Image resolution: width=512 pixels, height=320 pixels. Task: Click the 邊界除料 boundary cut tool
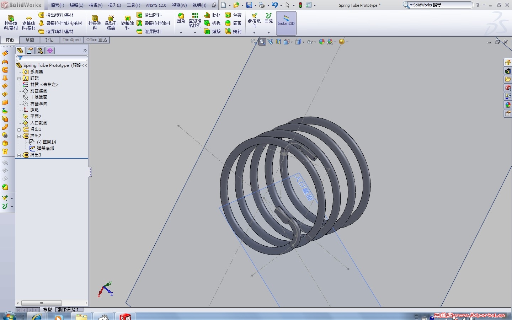pos(149,31)
